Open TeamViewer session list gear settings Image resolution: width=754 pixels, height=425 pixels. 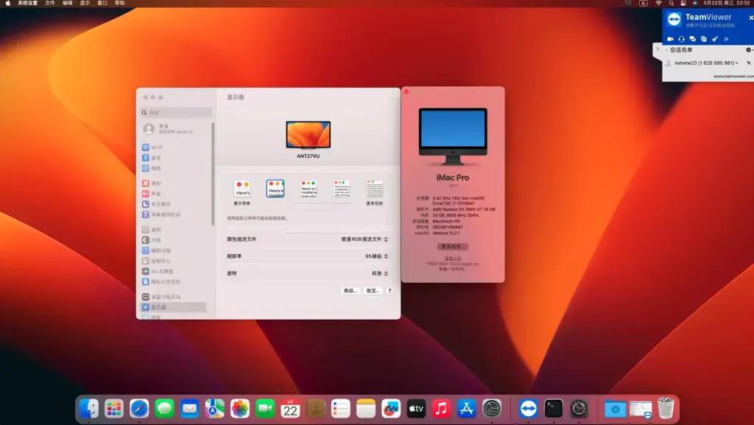tap(748, 50)
